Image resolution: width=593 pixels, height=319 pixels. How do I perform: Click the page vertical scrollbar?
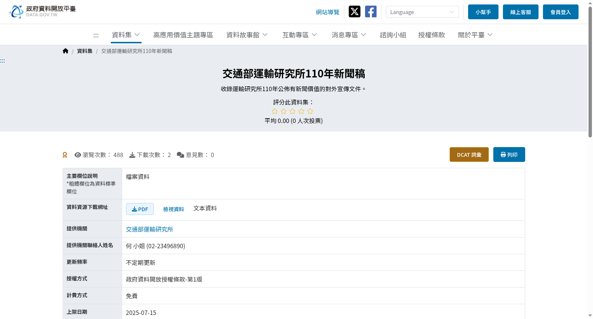point(590,72)
